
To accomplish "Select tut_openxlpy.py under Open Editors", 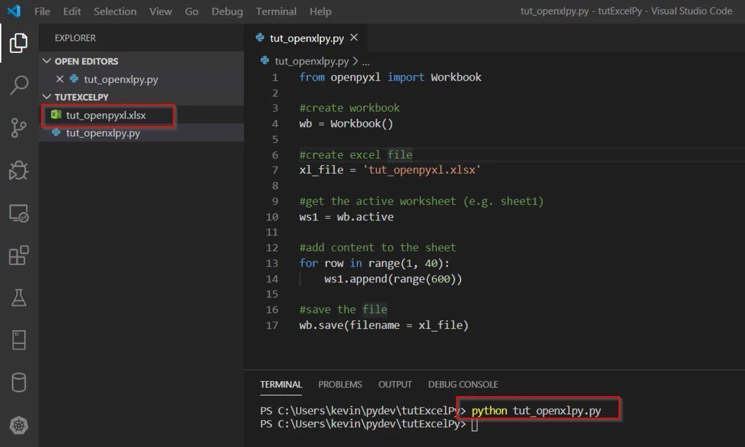I will [x=121, y=79].
